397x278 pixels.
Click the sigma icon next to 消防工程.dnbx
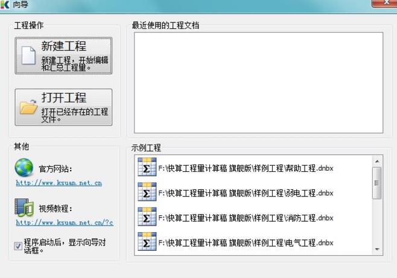[x=147, y=218]
